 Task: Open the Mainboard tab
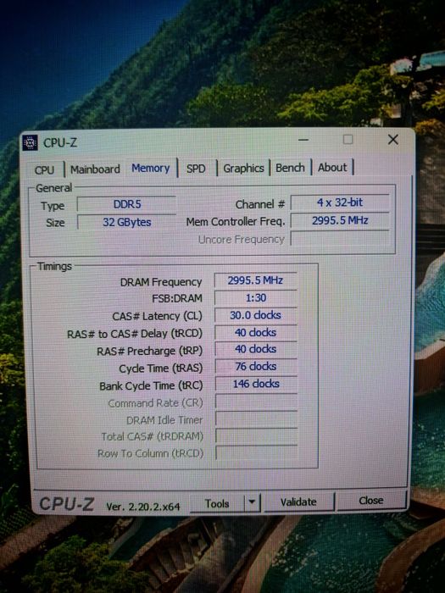point(95,169)
